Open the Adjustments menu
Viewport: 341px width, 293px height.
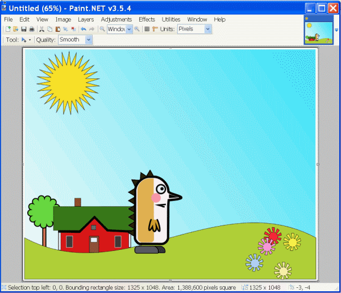point(117,19)
